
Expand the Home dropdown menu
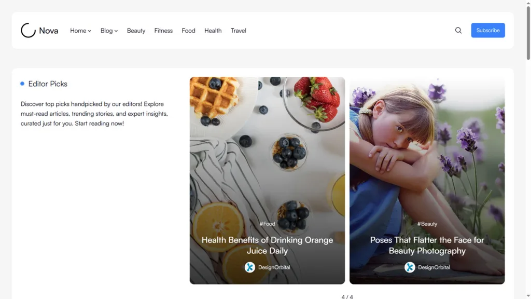[x=80, y=31]
